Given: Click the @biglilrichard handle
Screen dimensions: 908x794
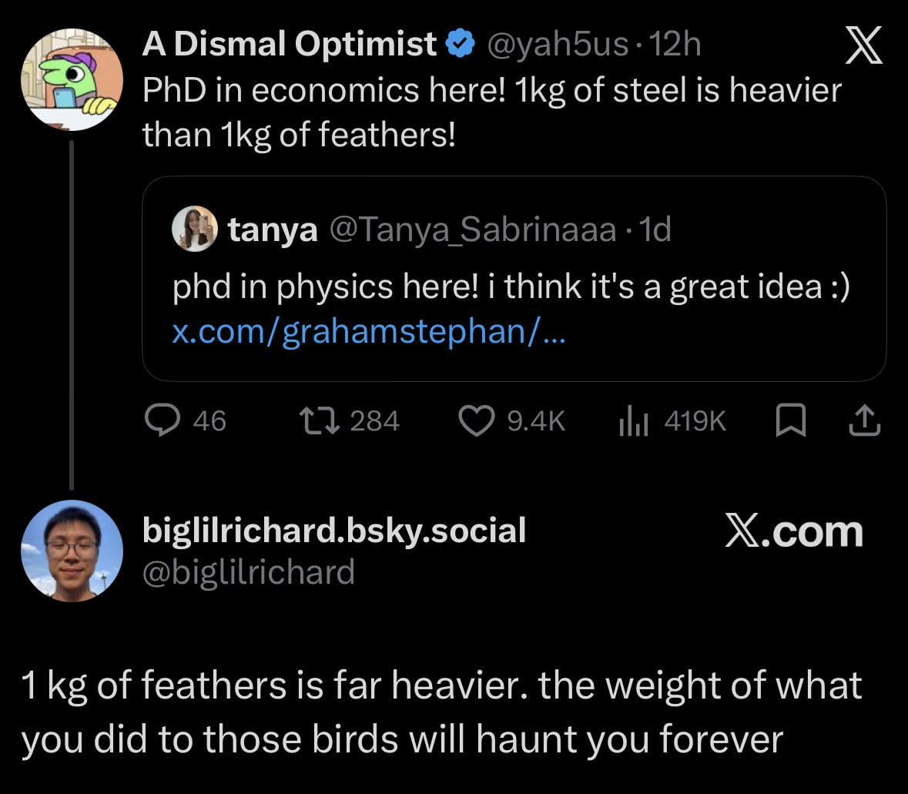Looking at the screenshot, I should [x=248, y=571].
